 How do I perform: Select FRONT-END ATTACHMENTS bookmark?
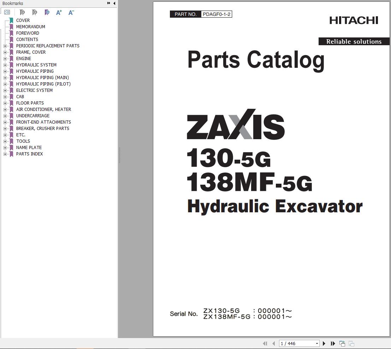click(44, 122)
